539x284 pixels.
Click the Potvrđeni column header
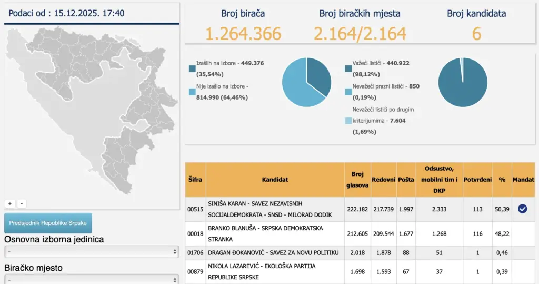[477, 180]
